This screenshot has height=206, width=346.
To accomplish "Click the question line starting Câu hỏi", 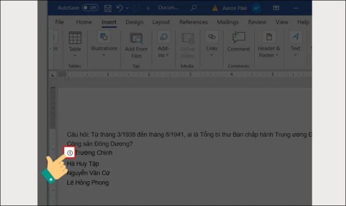I will (189, 134).
